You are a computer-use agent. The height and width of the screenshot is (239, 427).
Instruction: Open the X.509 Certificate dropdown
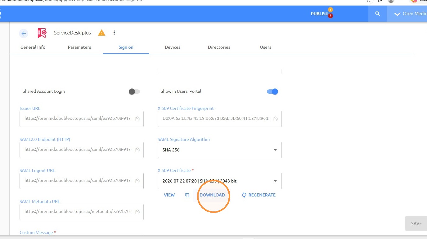click(x=220, y=181)
